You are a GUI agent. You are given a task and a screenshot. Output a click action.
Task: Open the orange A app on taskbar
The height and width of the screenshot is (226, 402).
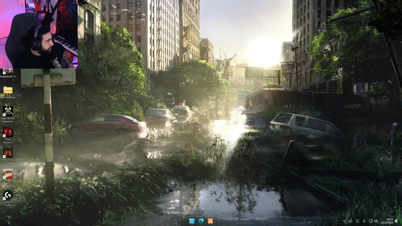point(210,221)
